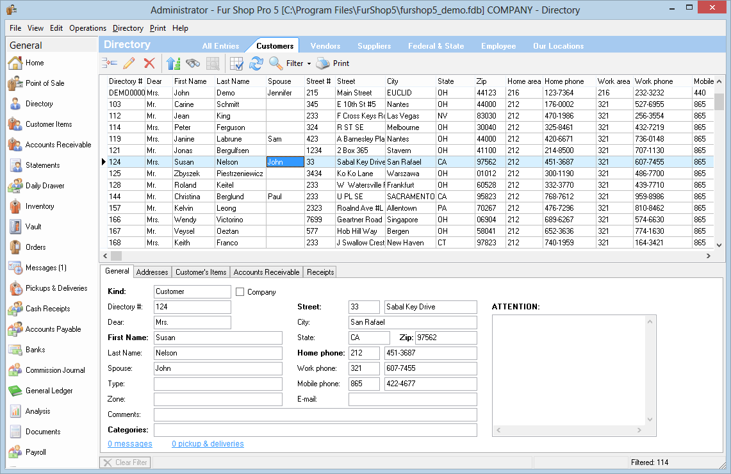The height and width of the screenshot is (474, 731).
Task: Click the blue up-arrow sort icon
Action: pyautogui.click(x=173, y=63)
